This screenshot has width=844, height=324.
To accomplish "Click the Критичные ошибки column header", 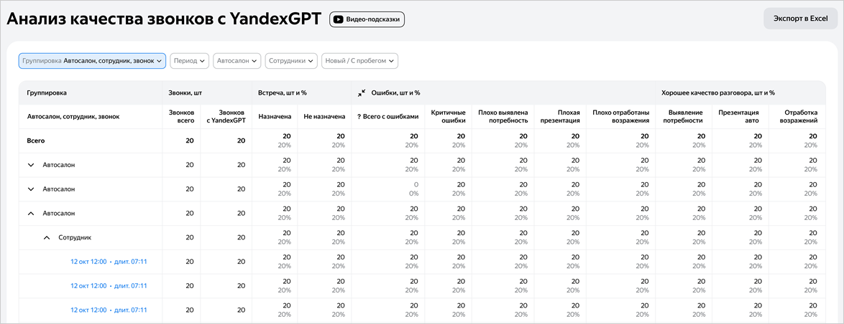I will (x=448, y=117).
